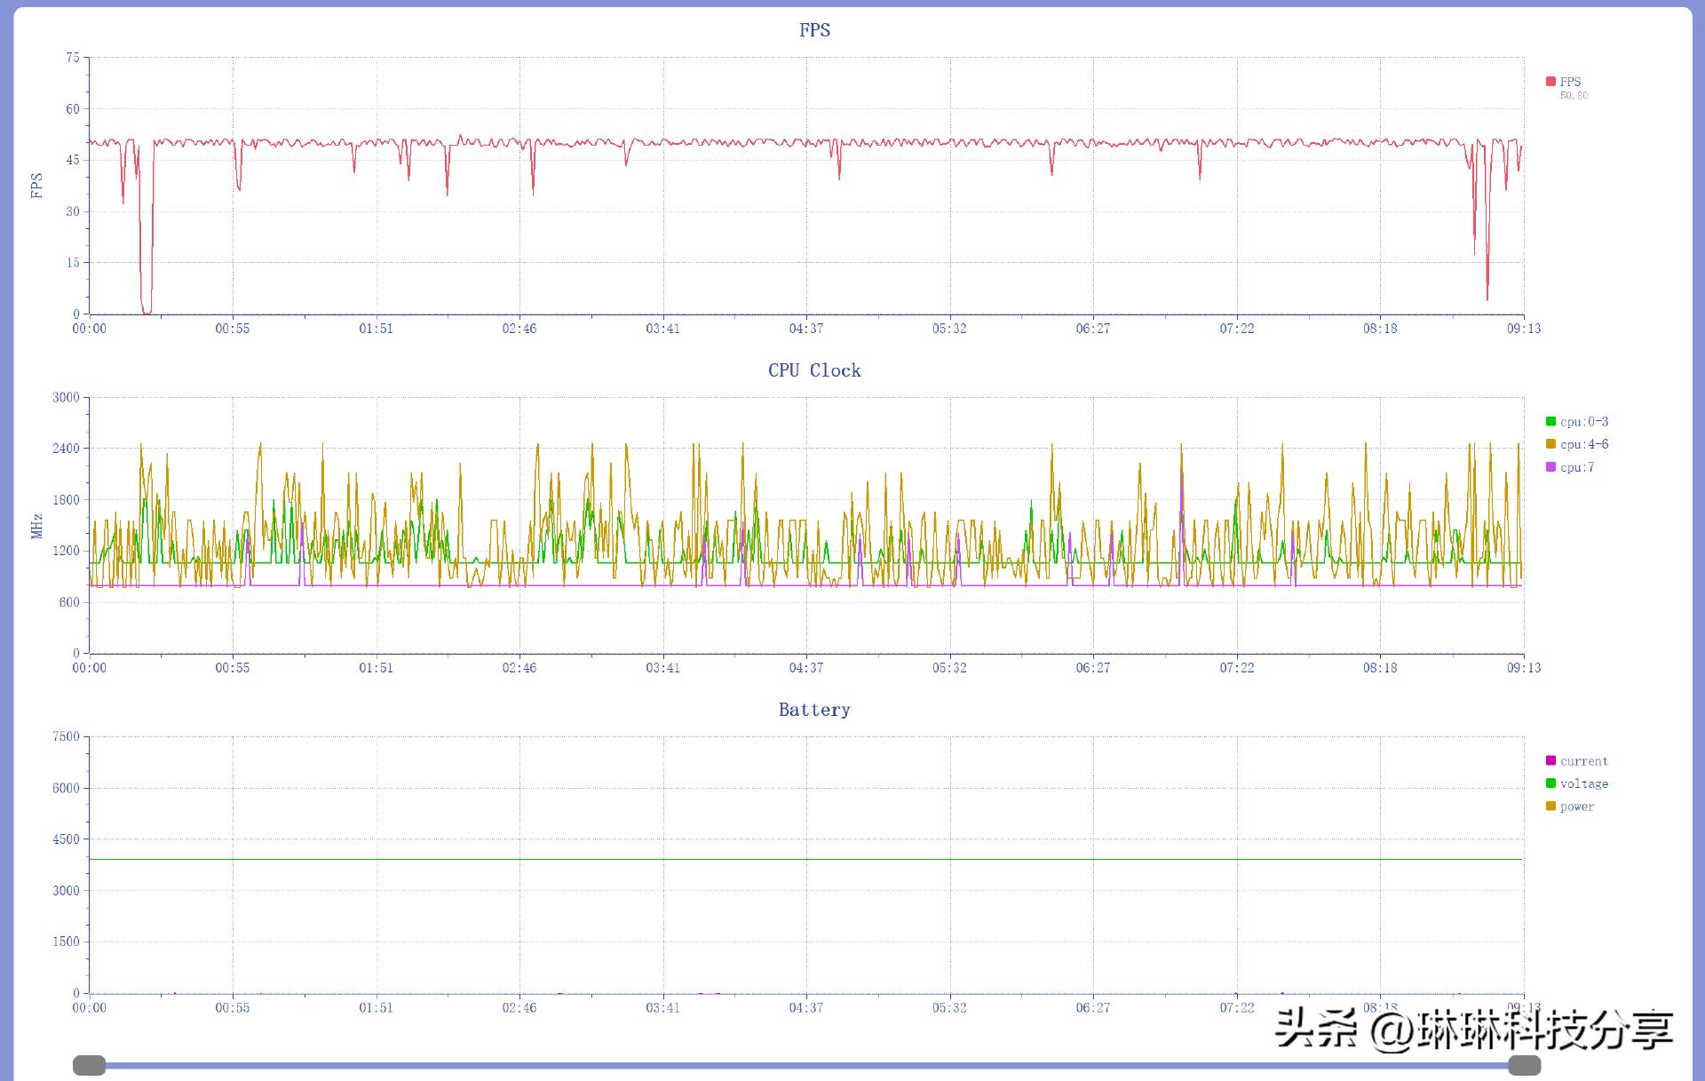Click the green voltage legend swatch

1550,783
